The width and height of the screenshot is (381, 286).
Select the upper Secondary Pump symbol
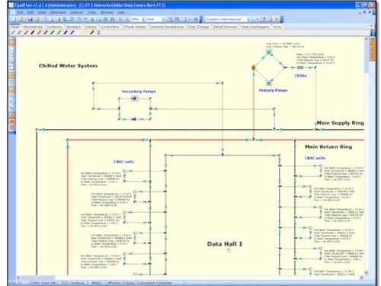pos(135,98)
